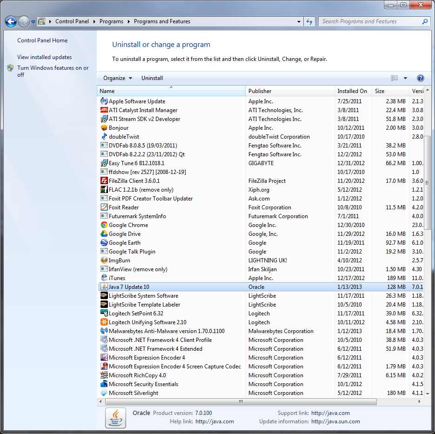Select the iTunes icon

103,278
